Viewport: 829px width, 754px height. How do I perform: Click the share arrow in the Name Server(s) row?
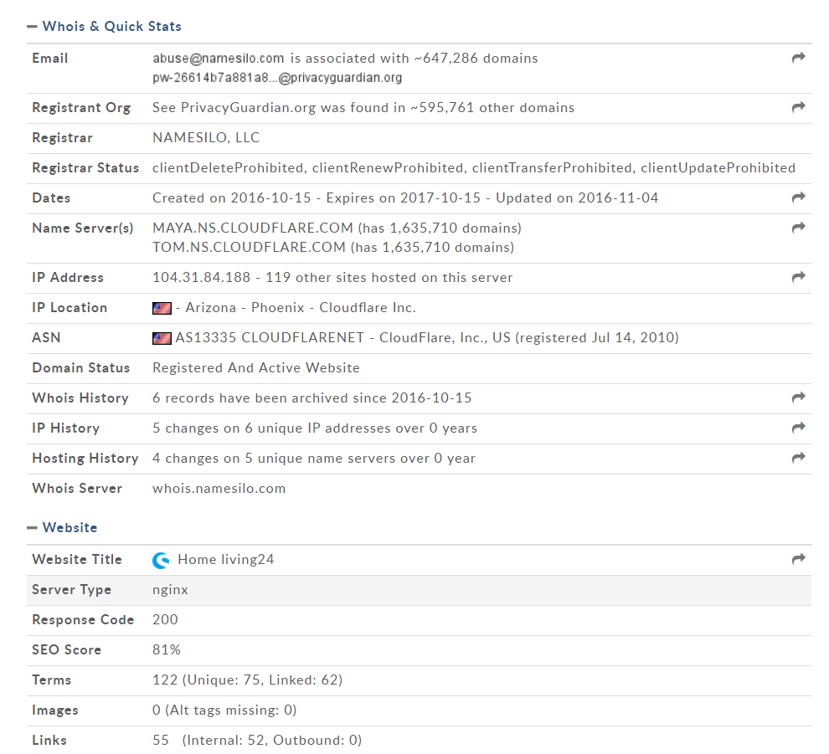pyautogui.click(x=798, y=227)
